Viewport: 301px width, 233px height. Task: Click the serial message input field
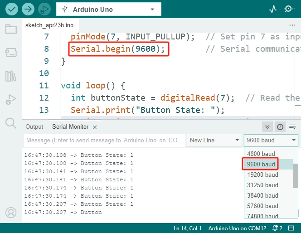pyautogui.click(x=105, y=141)
